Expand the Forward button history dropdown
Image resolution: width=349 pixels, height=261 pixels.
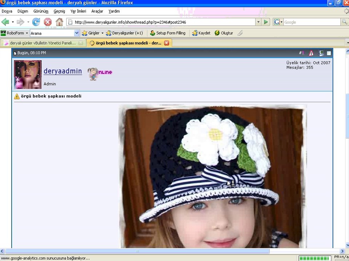pyautogui.click(x=28, y=22)
